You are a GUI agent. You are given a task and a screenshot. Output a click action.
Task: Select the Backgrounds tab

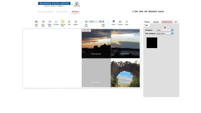click(167, 22)
